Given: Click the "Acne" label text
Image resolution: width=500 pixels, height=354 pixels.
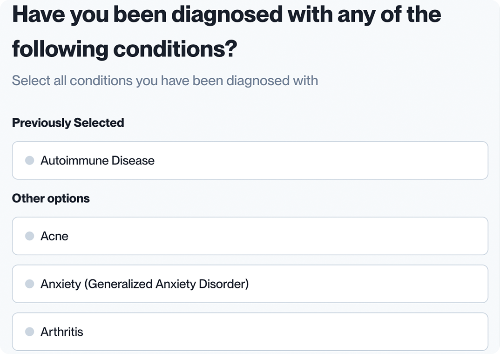Looking at the screenshot, I should [x=54, y=236].
